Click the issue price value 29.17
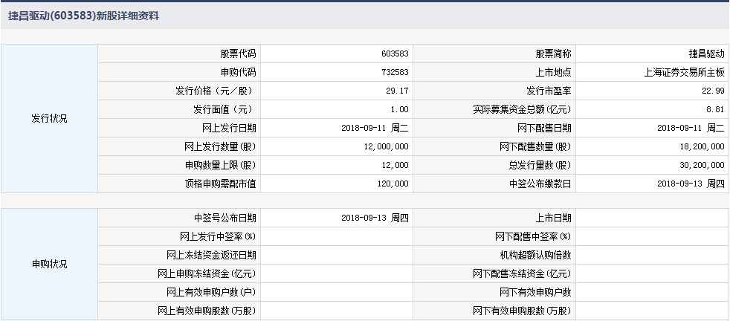This screenshot has height=321, width=730. 397,91
